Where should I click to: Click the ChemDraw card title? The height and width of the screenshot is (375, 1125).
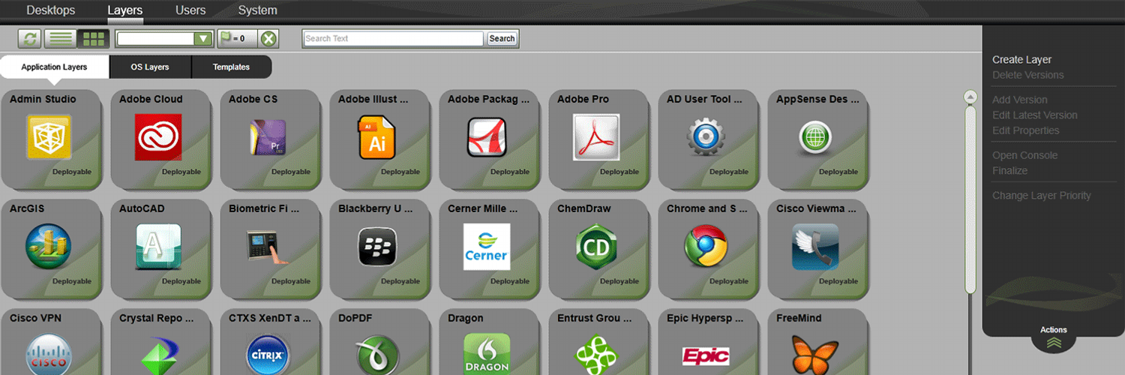click(x=583, y=208)
